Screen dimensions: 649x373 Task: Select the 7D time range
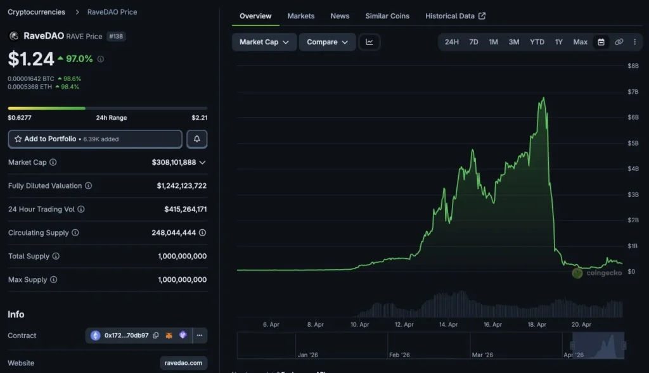point(473,42)
